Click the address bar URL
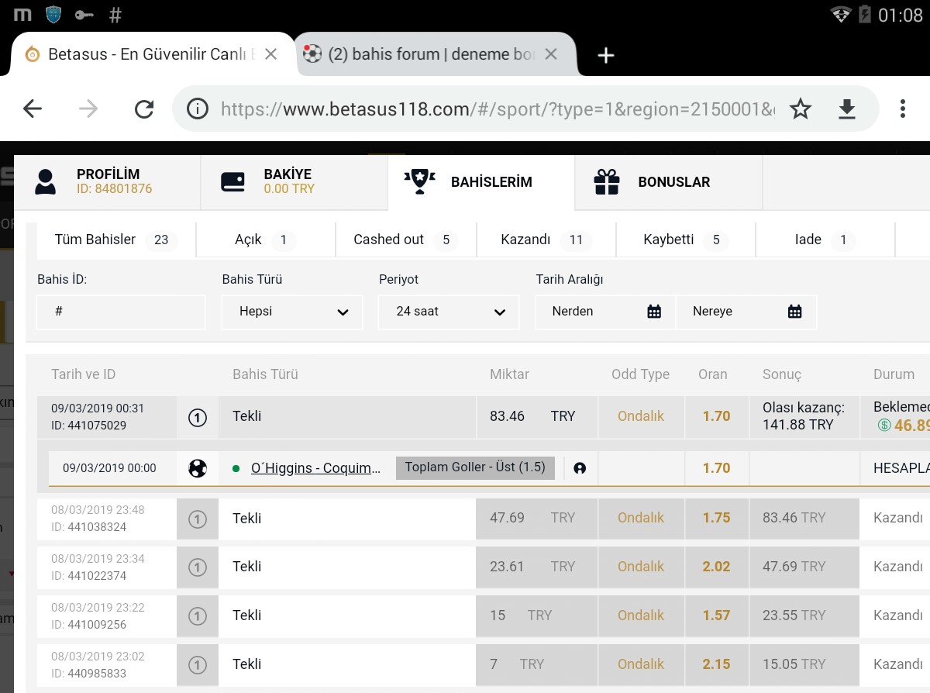The height and width of the screenshot is (693, 930). (x=498, y=109)
